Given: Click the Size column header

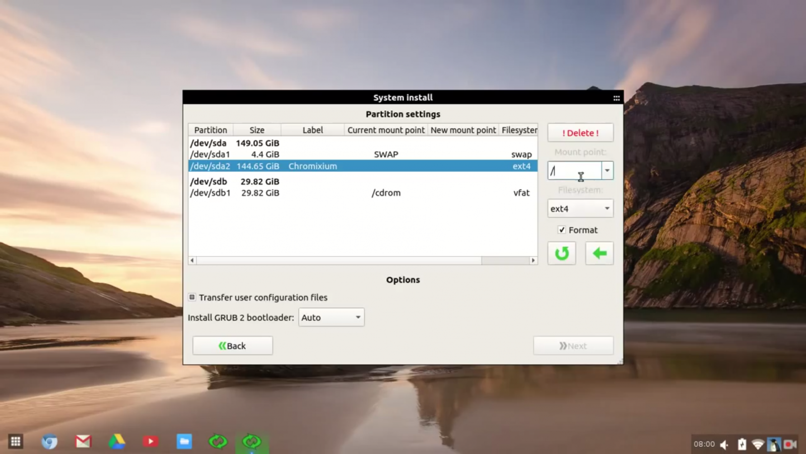Looking at the screenshot, I should click(257, 130).
